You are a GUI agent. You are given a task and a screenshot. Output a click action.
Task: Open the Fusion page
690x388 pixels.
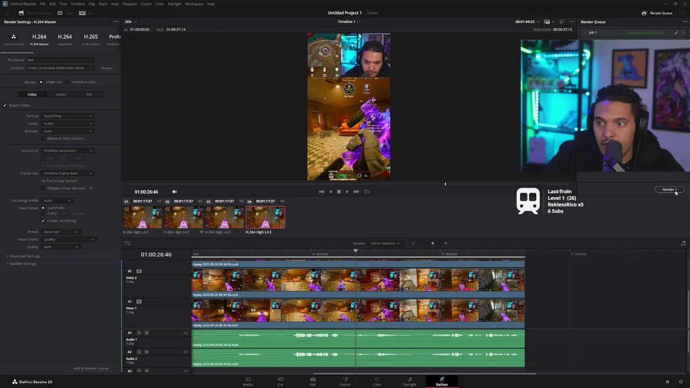(x=345, y=382)
